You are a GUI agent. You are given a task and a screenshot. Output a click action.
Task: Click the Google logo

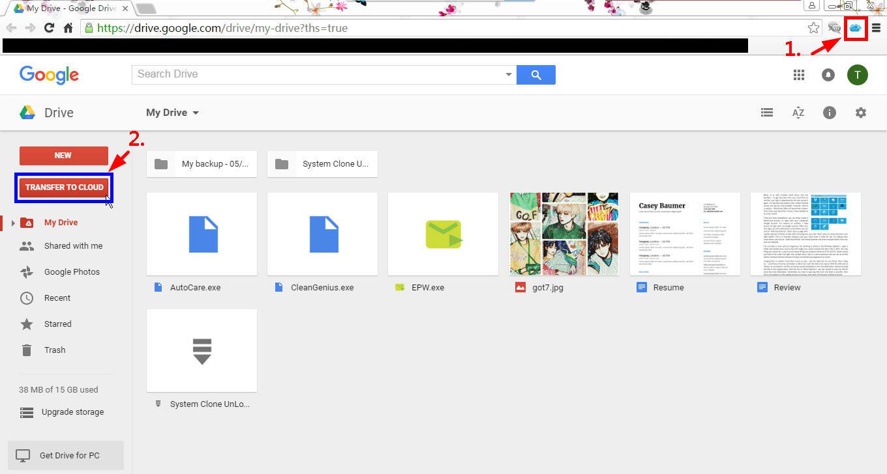(49, 75)
